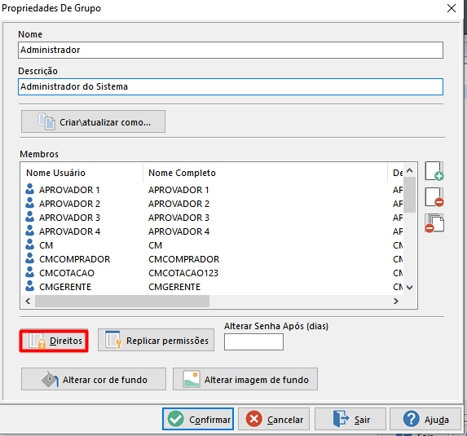This screenshot has width=467, height=436.
Task: Focus the Descrição input field
Action: pyautogui.click(x=231, y=86)
